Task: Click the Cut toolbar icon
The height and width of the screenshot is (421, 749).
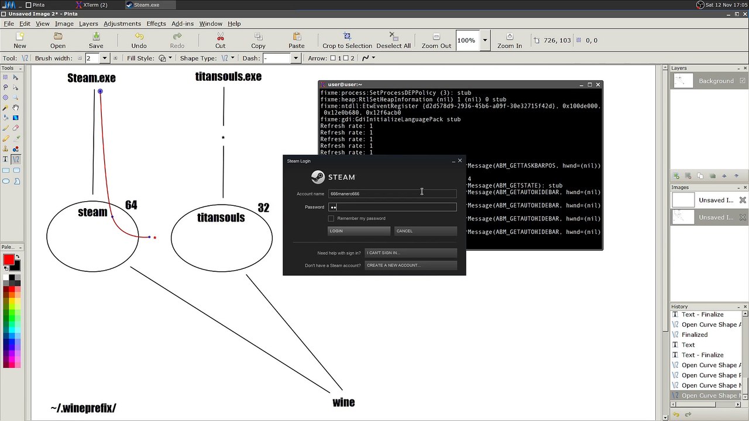Action: click(220, 40)
